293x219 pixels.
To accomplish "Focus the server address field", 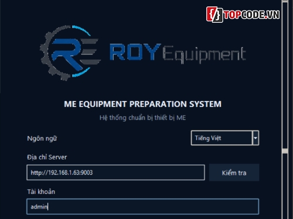I will coord(115,172).
